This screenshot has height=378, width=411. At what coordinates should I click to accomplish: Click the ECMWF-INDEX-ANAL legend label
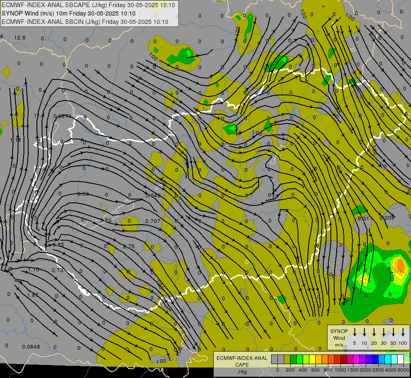pos(242,358)
